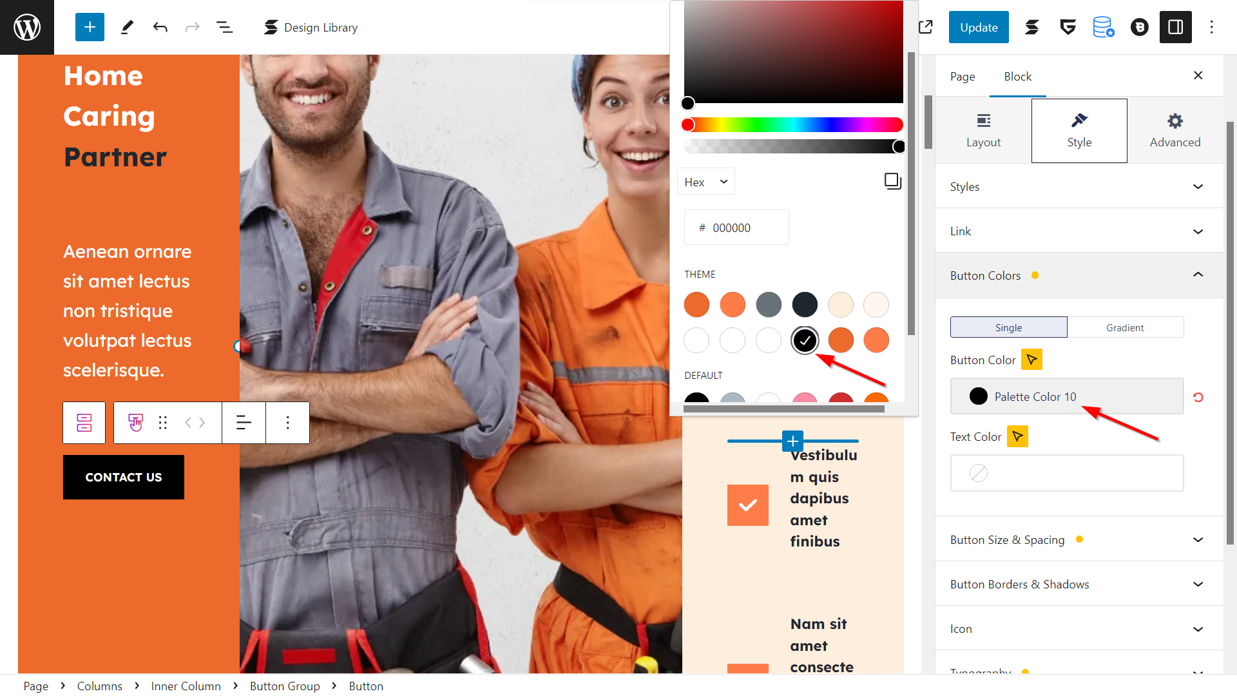Click the code editor icon (angle brackets)
The height and width of the screenshot is (696, 1237).
click(x=194, y=422)
